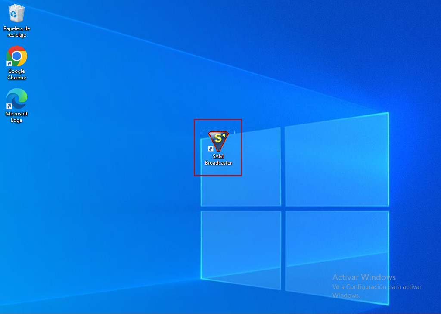Select the Google Chrome desktop icon

click(17, 56)
